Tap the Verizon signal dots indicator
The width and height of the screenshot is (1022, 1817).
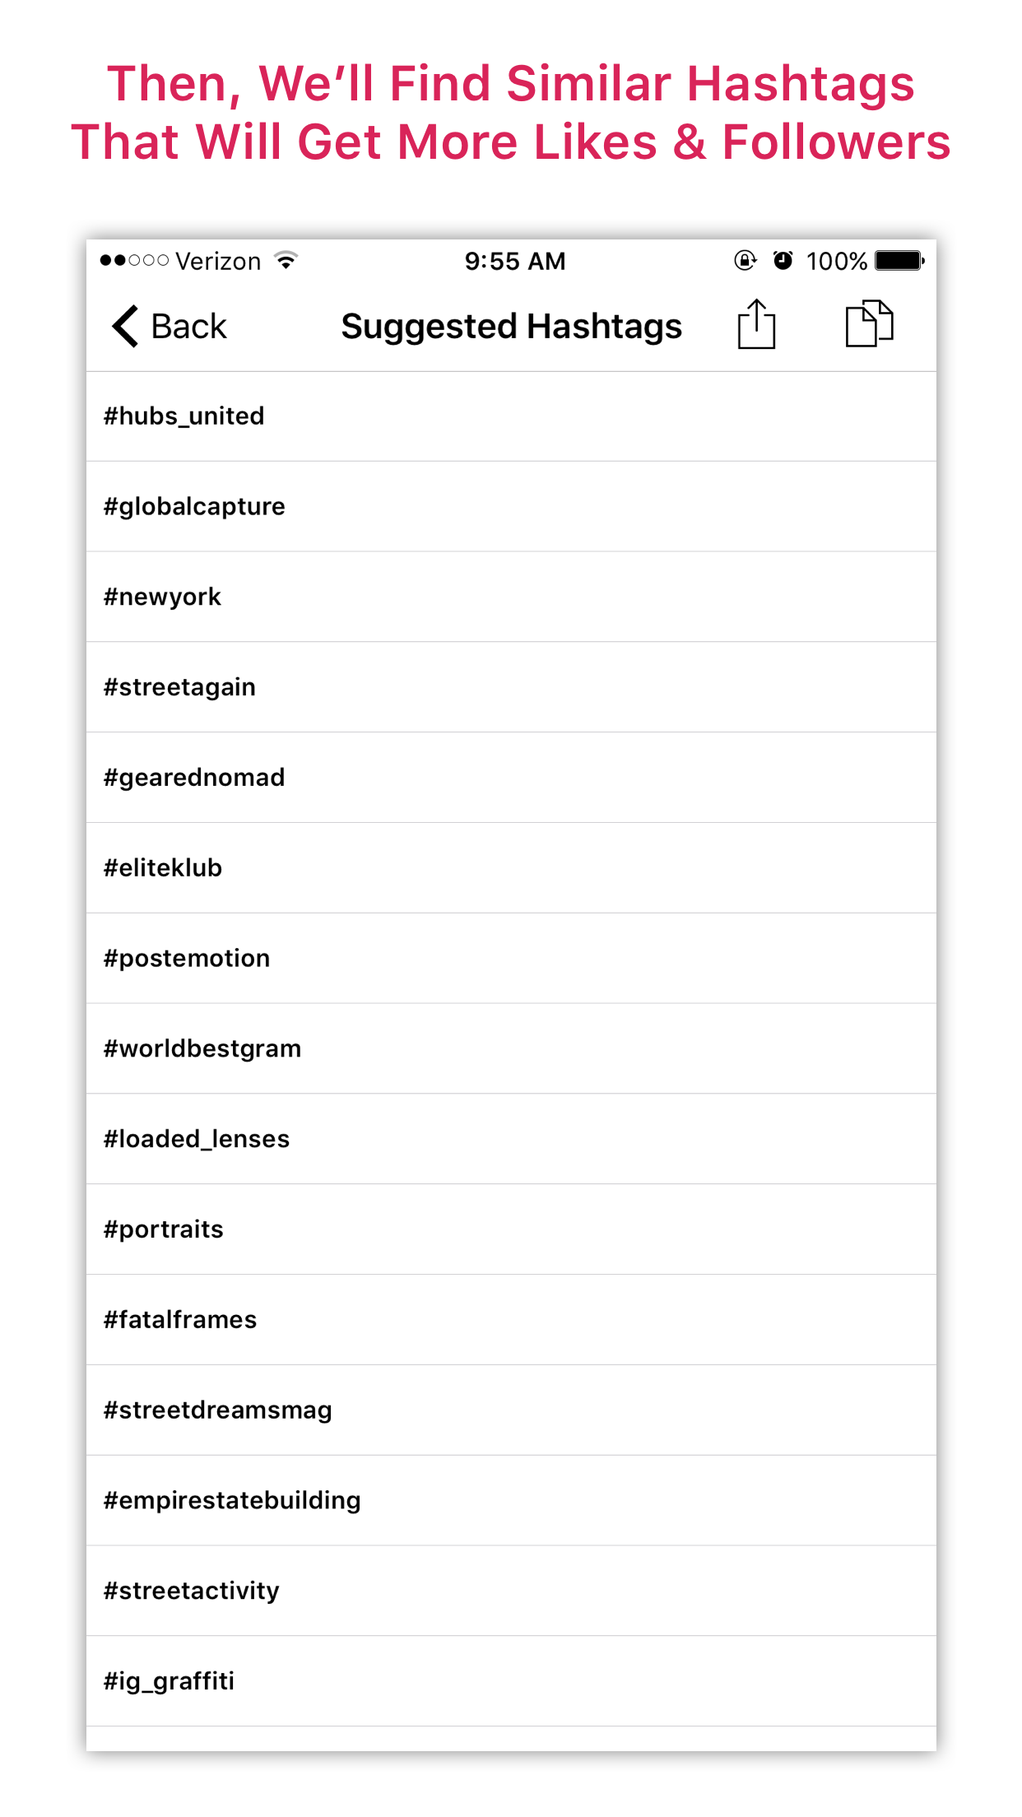click(132, 260)
